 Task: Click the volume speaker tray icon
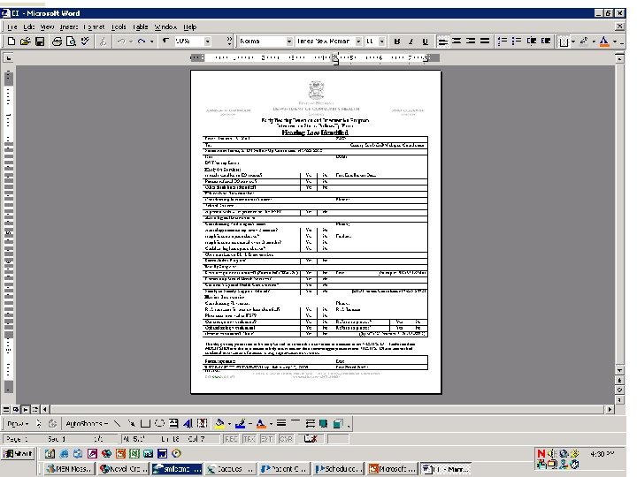552,453
